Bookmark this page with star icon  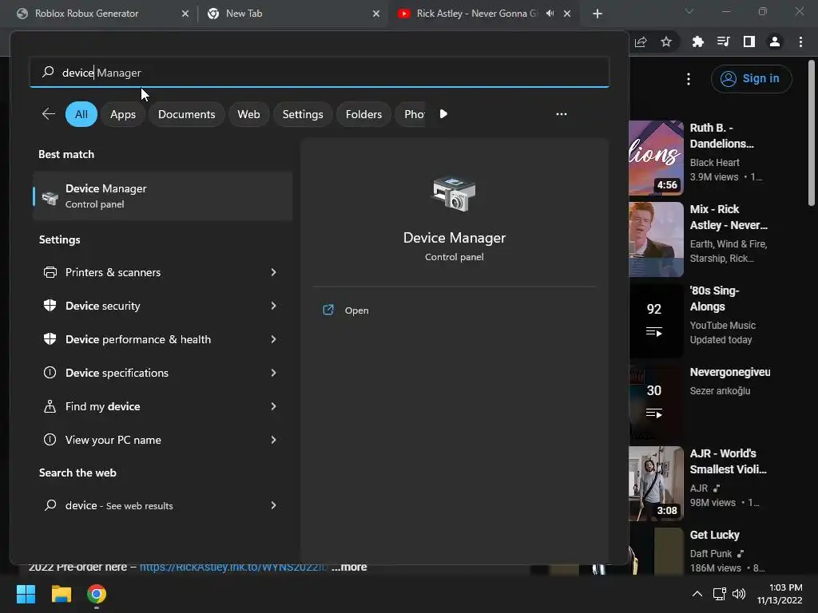[665, 42]
